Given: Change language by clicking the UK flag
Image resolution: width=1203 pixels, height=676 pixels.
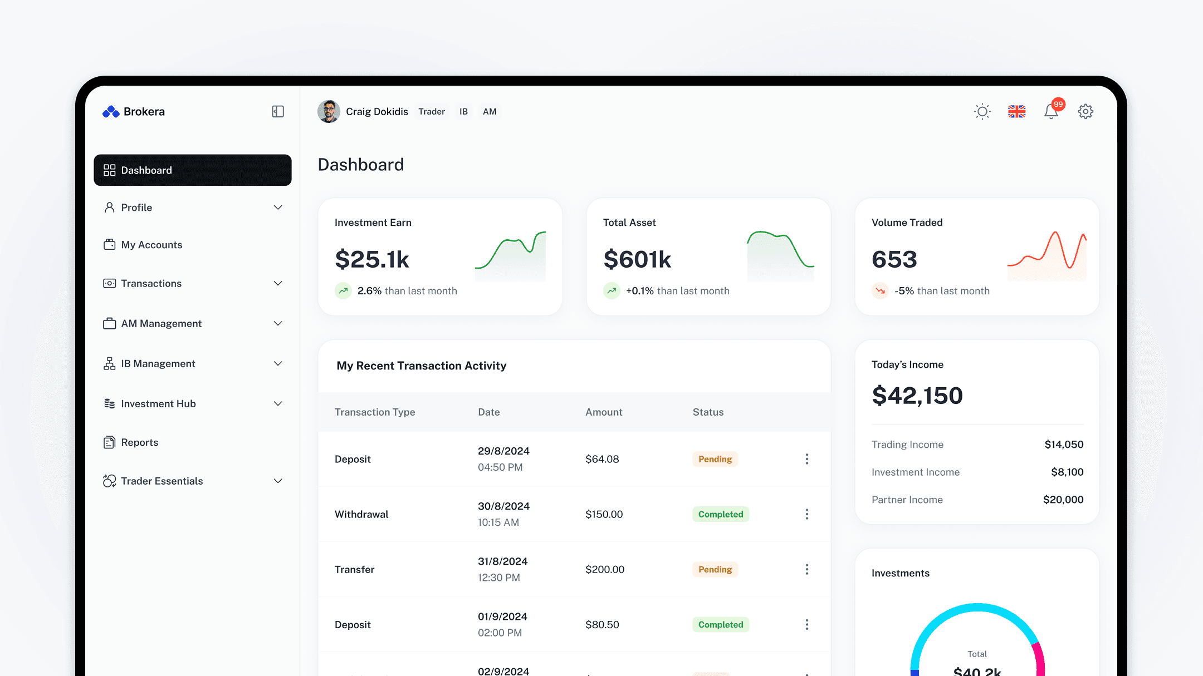Looking at the screenshot, I should click(1017, 111).
